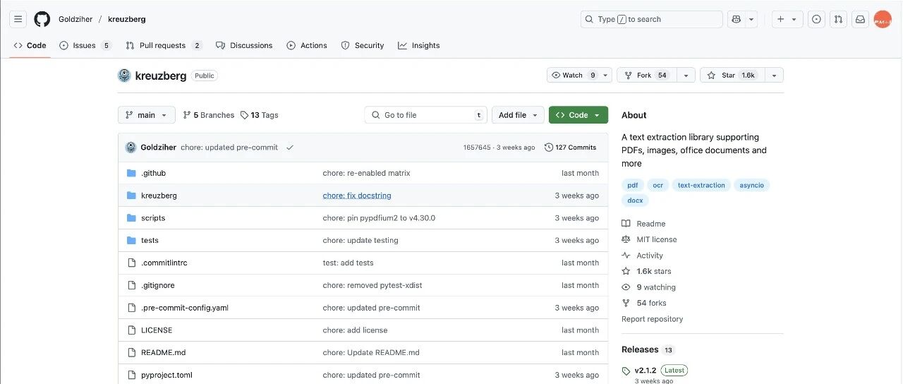This screenshot has height=384, width=903.
Task: Focus the Type / to search field
Action: coord(651,19)
